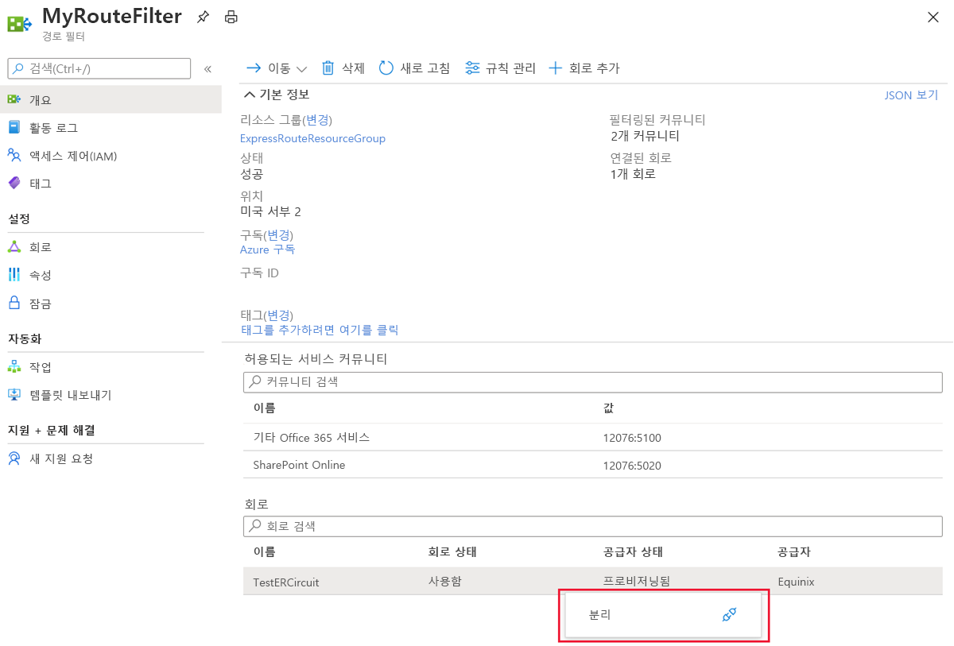This screenshot has height=646, width=954.
Task: Select TestERCircuit circuit row
Action: [x=592, y=581]
